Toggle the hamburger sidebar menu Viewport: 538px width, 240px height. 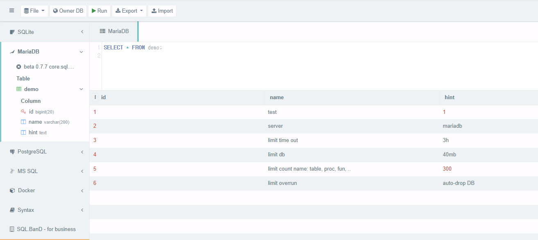click(11, 11)
